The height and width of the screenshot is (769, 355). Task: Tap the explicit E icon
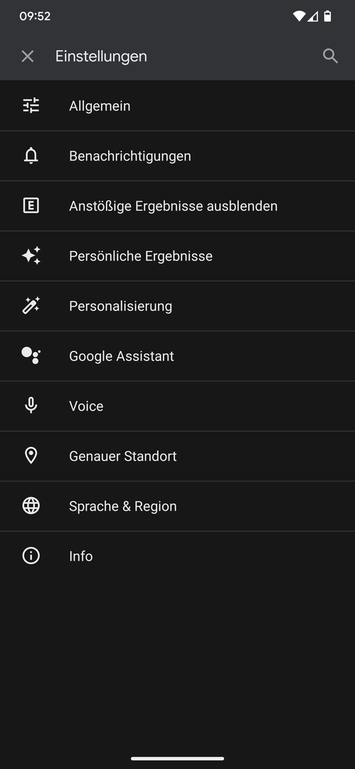tap(31, 206)
